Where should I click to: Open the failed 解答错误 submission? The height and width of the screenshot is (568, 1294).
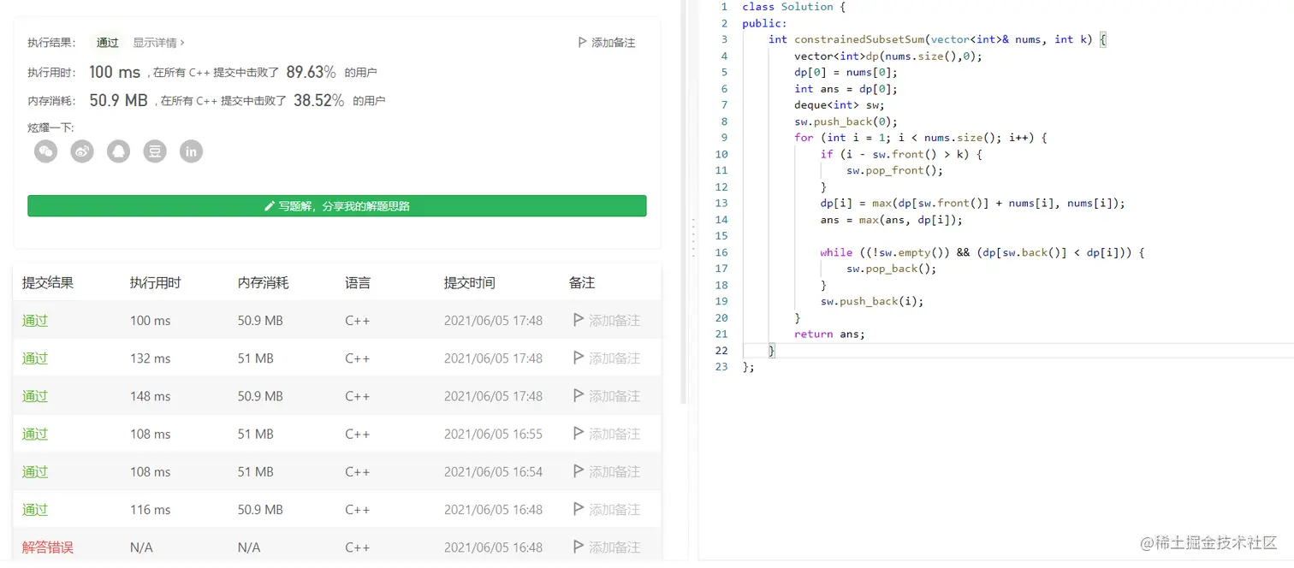48,547
